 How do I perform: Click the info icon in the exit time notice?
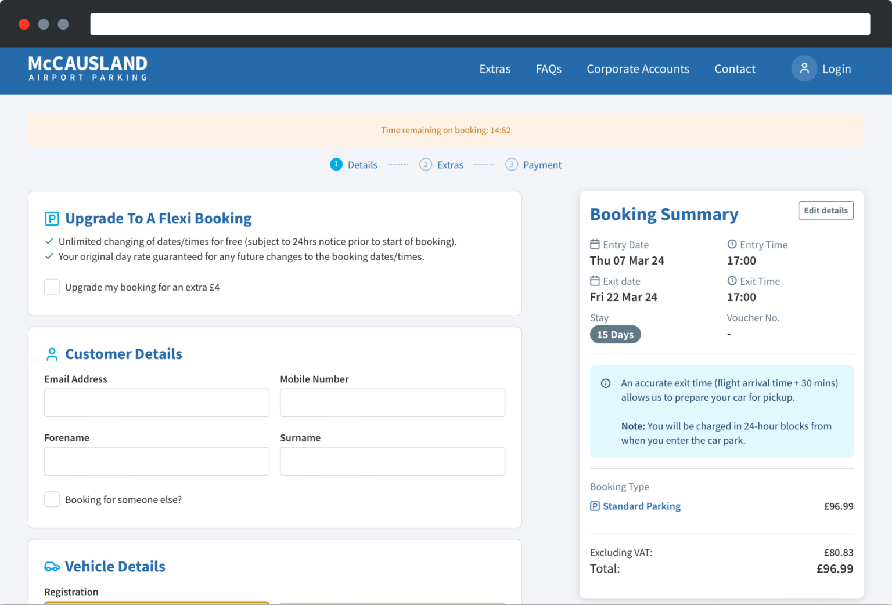tap(605, 383)
